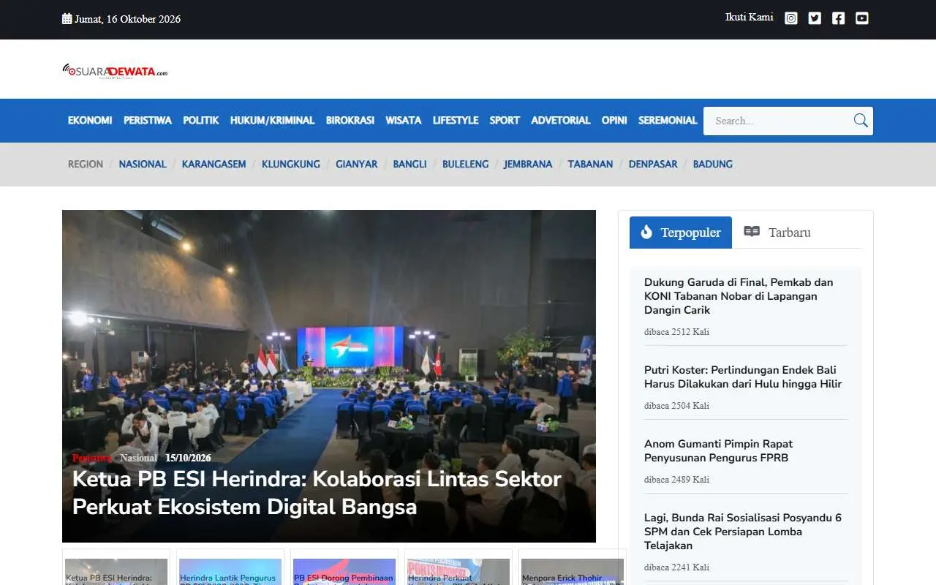936x585 pixels.
Task: Switch to the Terpopuler tab
Action: [681, 233]
